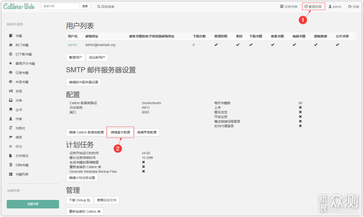Click 编辑界面配置 UI configuration button

pyautogui.click(x=147, y=132)
